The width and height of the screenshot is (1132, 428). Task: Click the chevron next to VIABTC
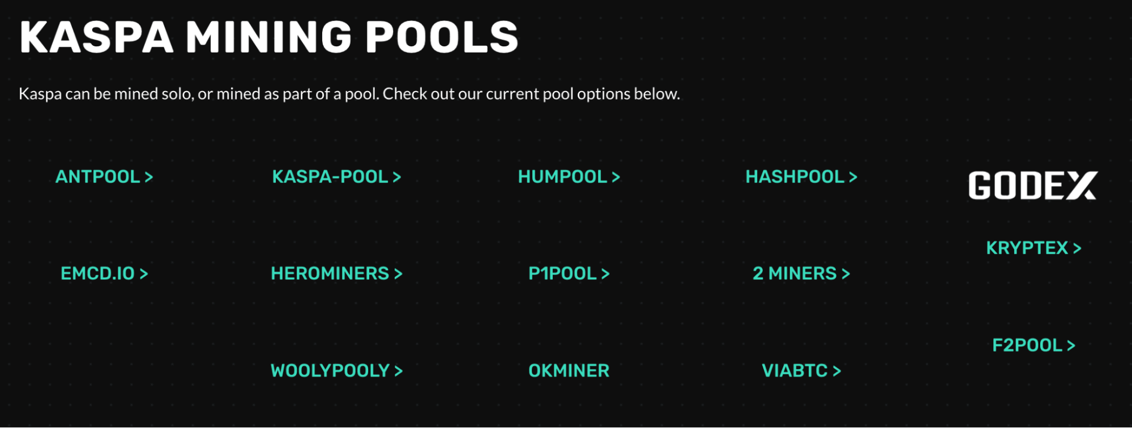(837, 371)
